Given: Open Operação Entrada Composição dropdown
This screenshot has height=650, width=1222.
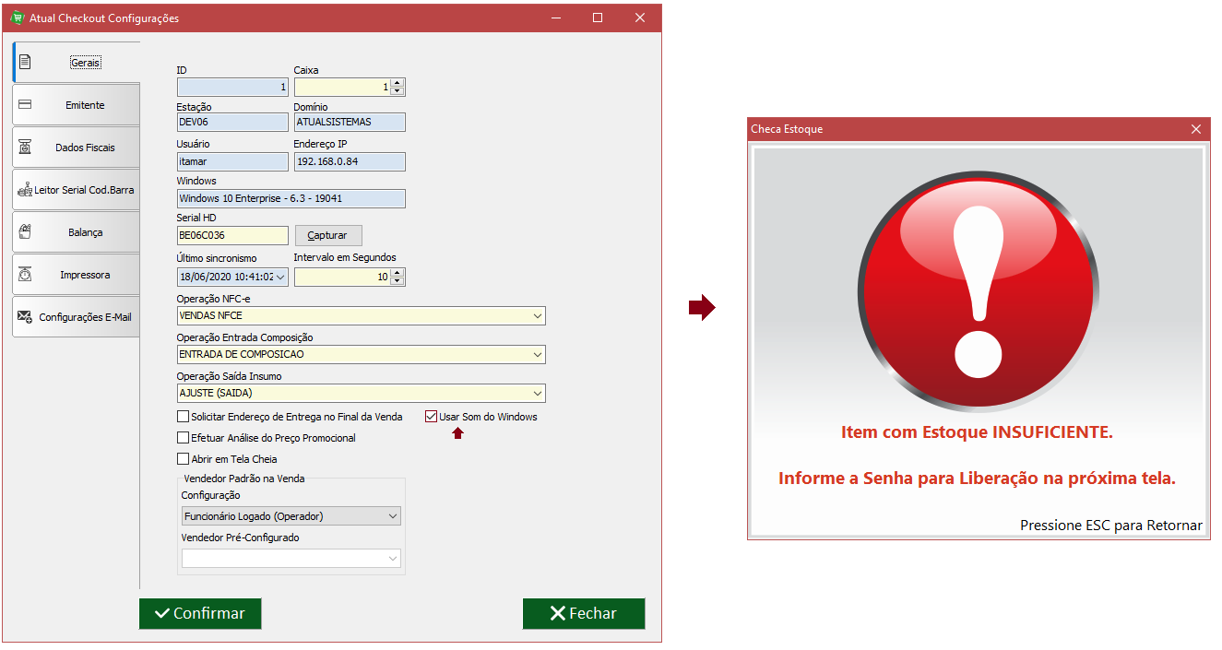Looking at the screenshot, I should click(538, 355).
